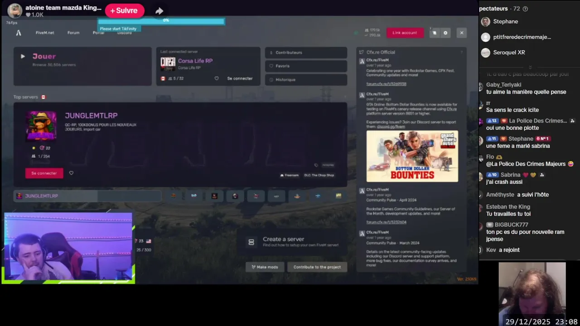Open the Favoris list
Image resolution: width=580 pixels, height=326 pixels.
point(306,66)
